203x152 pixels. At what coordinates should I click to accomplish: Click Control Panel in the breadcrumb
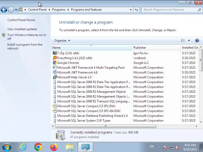click(37, 10)
